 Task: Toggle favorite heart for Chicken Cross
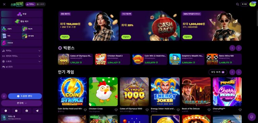(116, 110)
